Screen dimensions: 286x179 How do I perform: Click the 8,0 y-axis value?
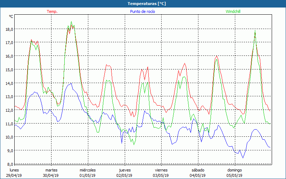tap(10, 164)
